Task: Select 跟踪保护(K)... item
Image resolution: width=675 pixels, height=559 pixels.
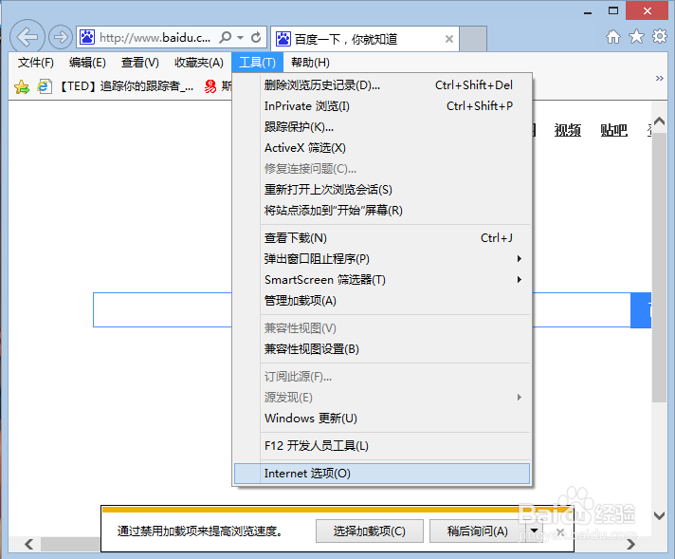Action: point(382,127)
